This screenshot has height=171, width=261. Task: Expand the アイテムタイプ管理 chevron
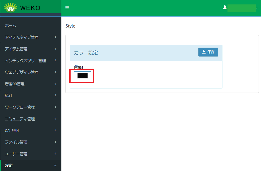55,37
